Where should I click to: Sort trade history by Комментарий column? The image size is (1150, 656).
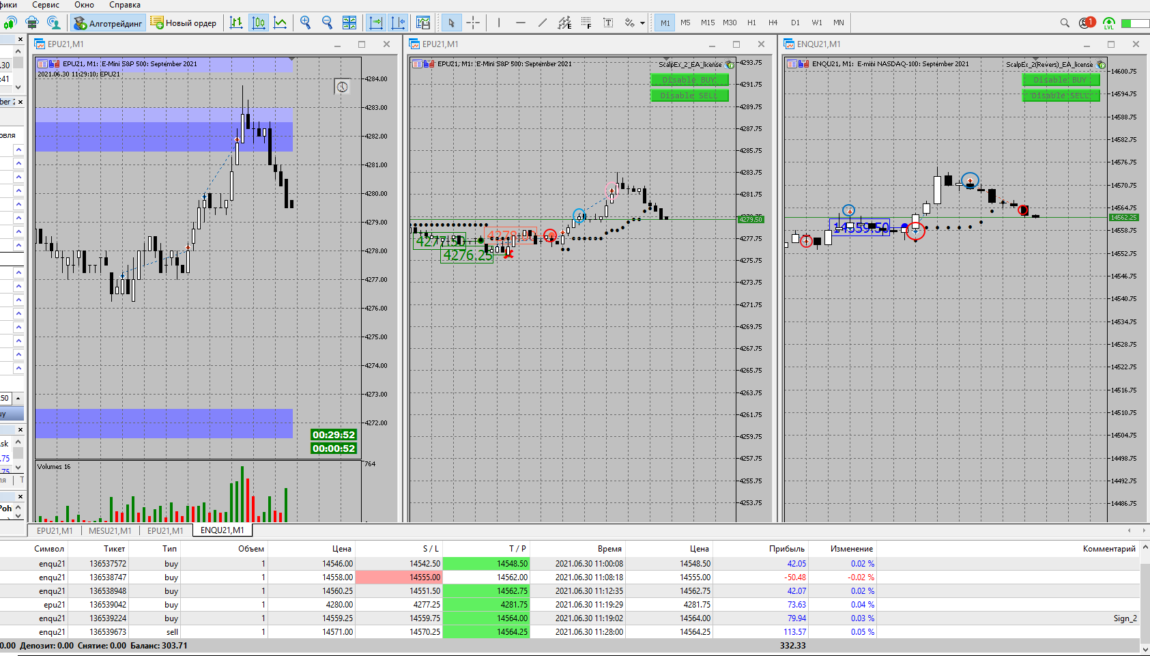1109,549
